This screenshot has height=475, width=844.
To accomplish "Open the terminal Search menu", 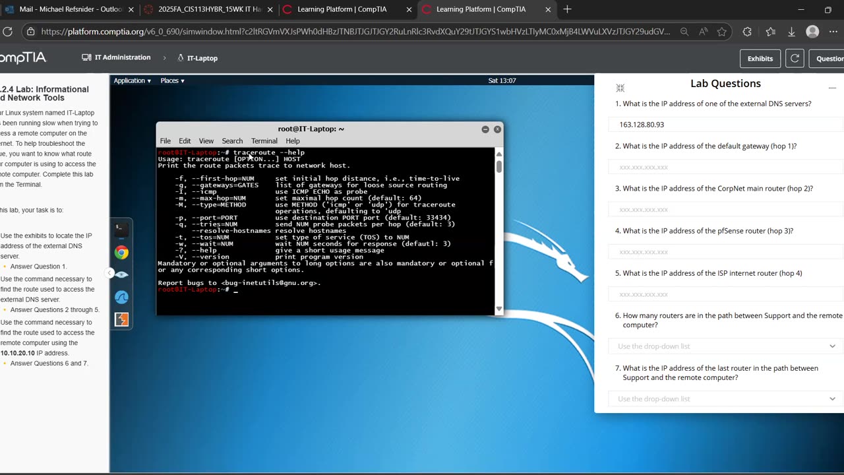I will click(232, 141).
